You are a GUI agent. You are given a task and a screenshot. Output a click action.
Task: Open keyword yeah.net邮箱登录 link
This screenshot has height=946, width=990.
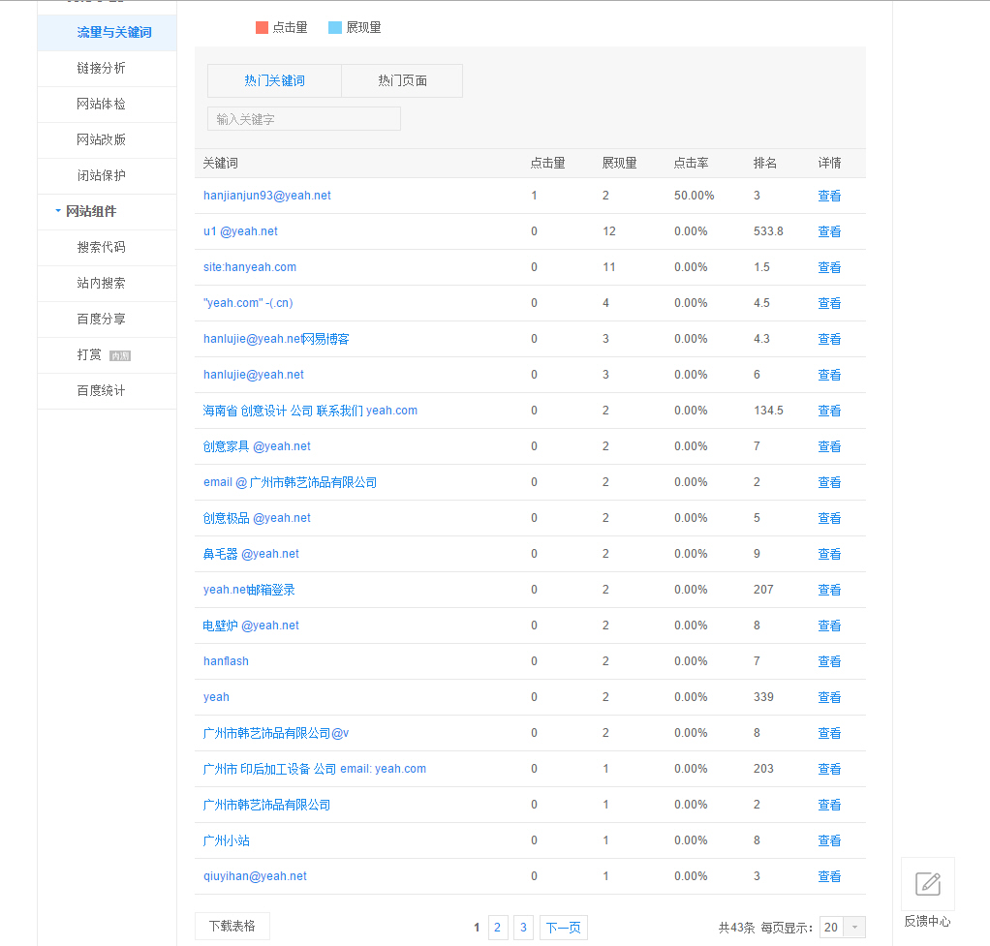tap(249, 590)
